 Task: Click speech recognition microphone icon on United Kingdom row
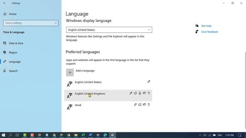(140, 93)
